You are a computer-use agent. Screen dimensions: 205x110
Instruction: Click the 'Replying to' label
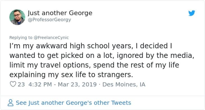coord(21,38)
